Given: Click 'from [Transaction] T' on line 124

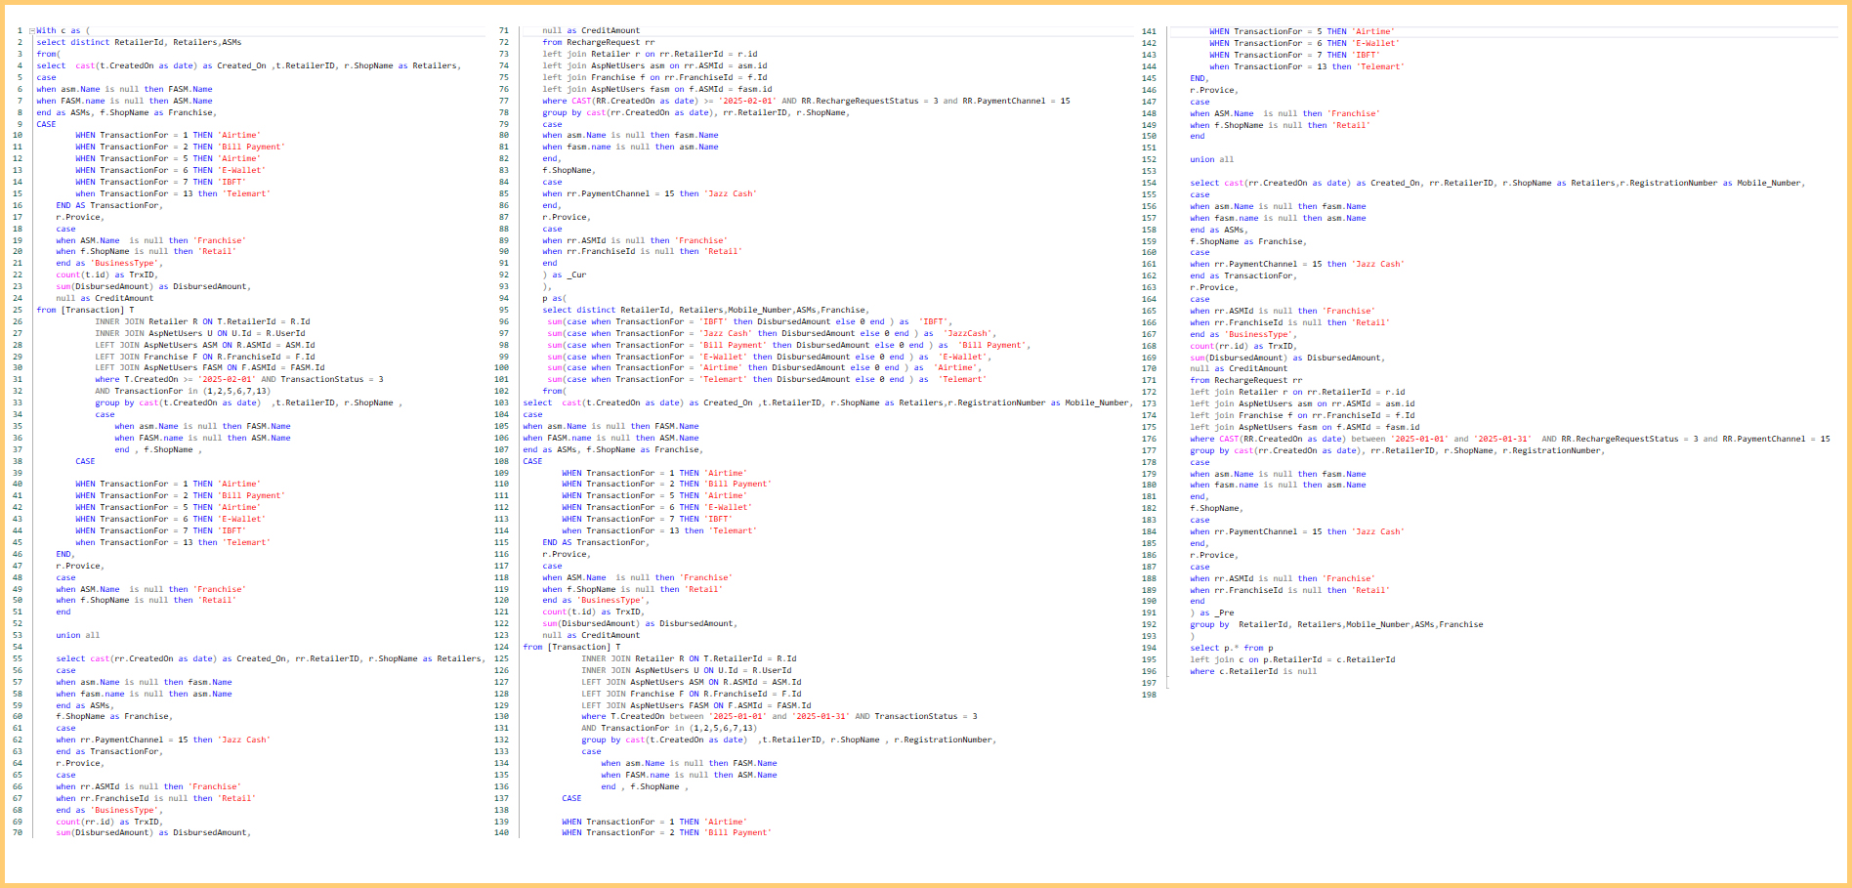Looking at the screenshot, I should click(x=571, y=647).
